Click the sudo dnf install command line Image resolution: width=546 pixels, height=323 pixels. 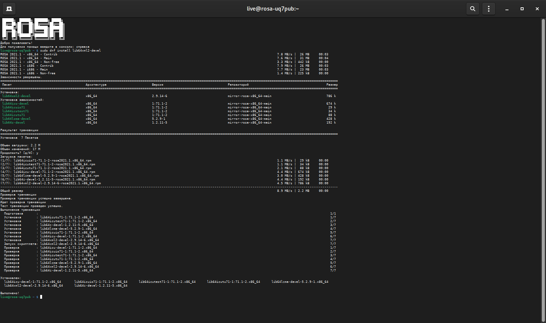pyautogui.click(x=70, y=50)
